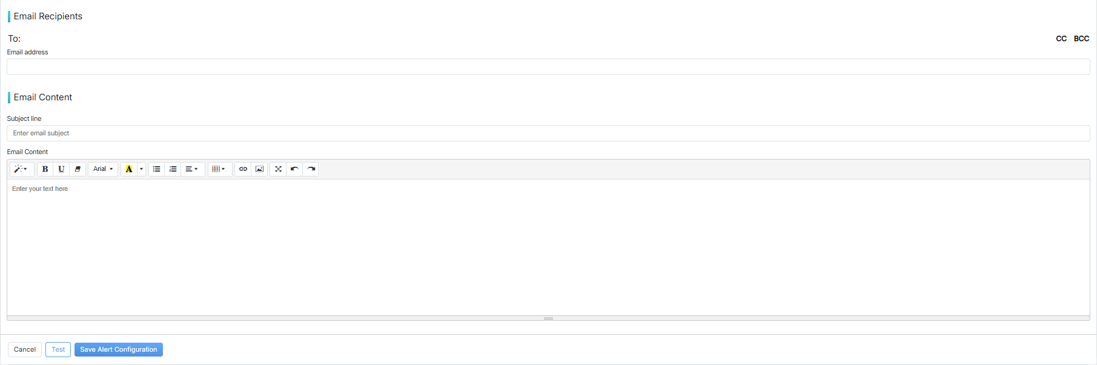Open the magic wand style dropdown
Screen dimensions: 1097x365
pos(21,169)
